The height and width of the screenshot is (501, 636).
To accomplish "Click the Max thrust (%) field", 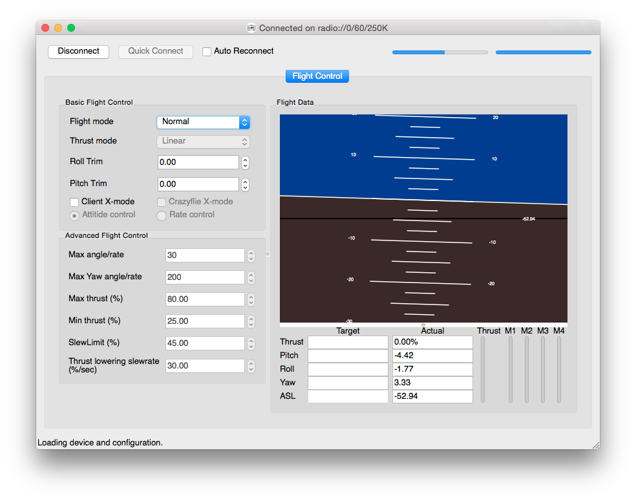I will point(205,299).
